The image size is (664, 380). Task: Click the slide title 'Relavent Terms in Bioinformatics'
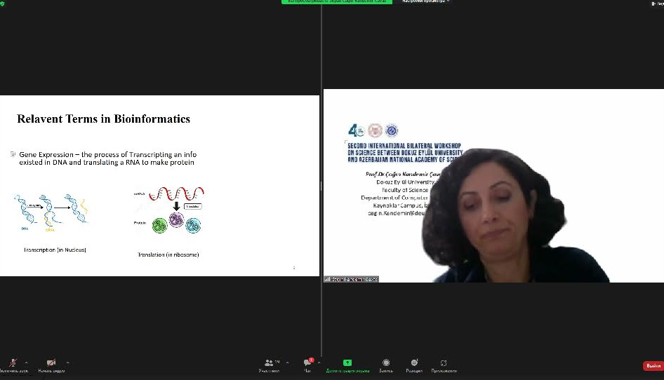pos(103,119)
